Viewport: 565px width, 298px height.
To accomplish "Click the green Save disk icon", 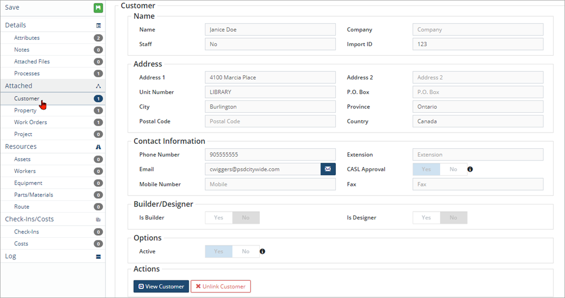I will (98, 8).
